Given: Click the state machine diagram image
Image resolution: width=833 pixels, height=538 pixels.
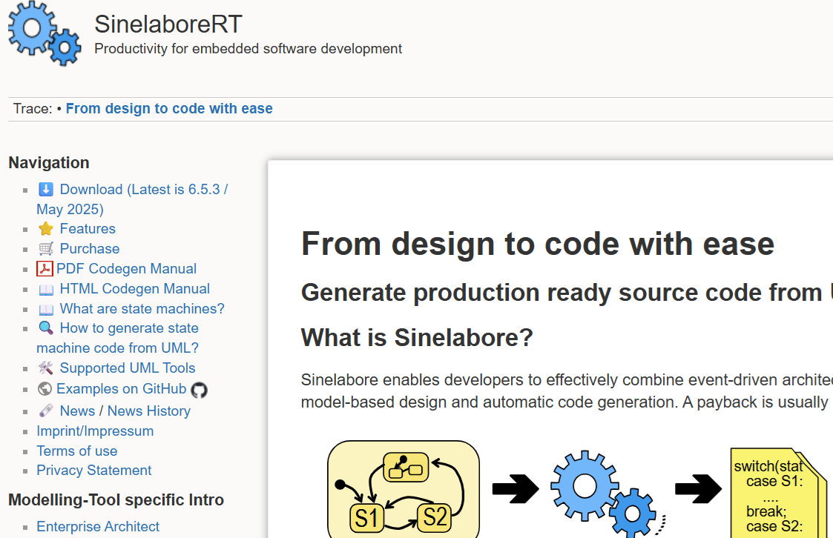Looking at the screenshot, I should tap(404, 489).
